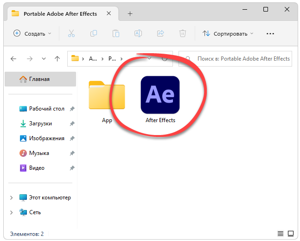Open the Сортировать dropdown
Image resolution: width=300 pixels, height=241 pixels.
coord(228,34)
